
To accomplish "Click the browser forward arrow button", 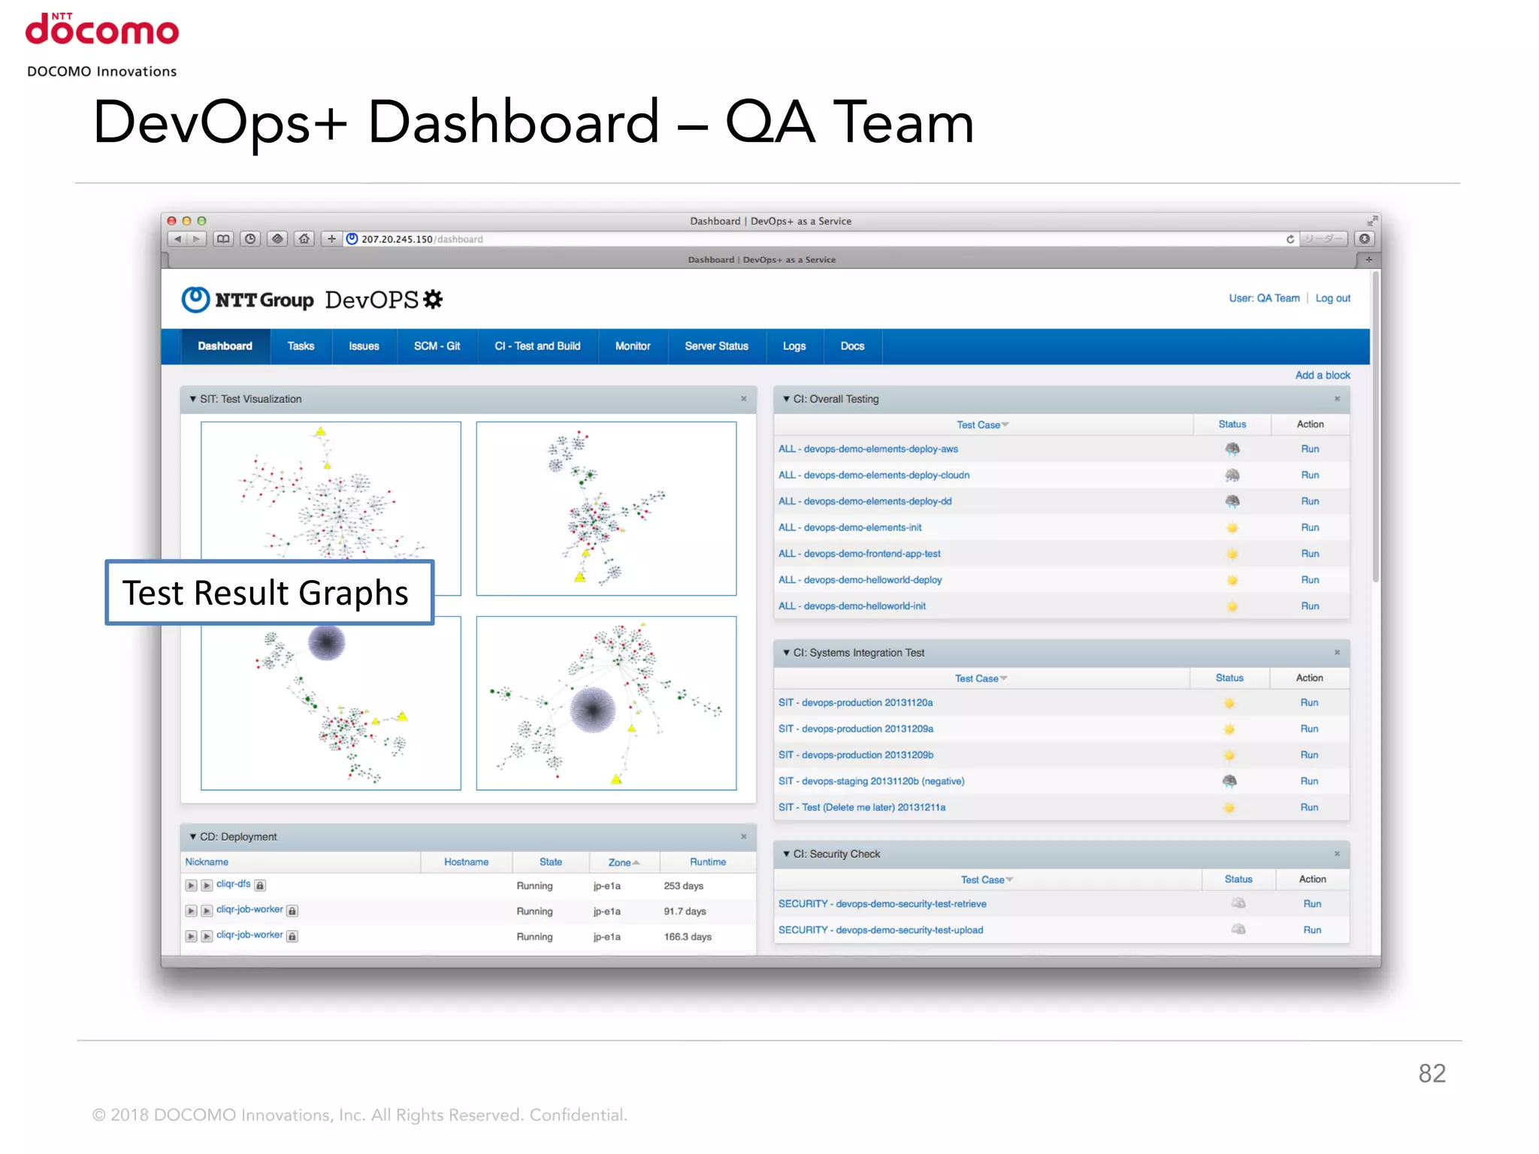I will 196,239.
